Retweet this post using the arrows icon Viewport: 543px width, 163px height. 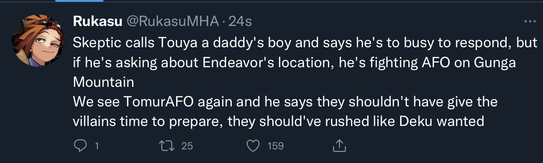click(165, 146)
